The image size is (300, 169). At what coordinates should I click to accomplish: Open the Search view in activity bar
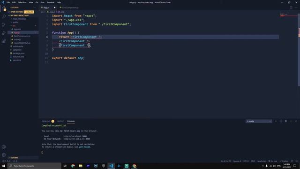coord(4,16)
